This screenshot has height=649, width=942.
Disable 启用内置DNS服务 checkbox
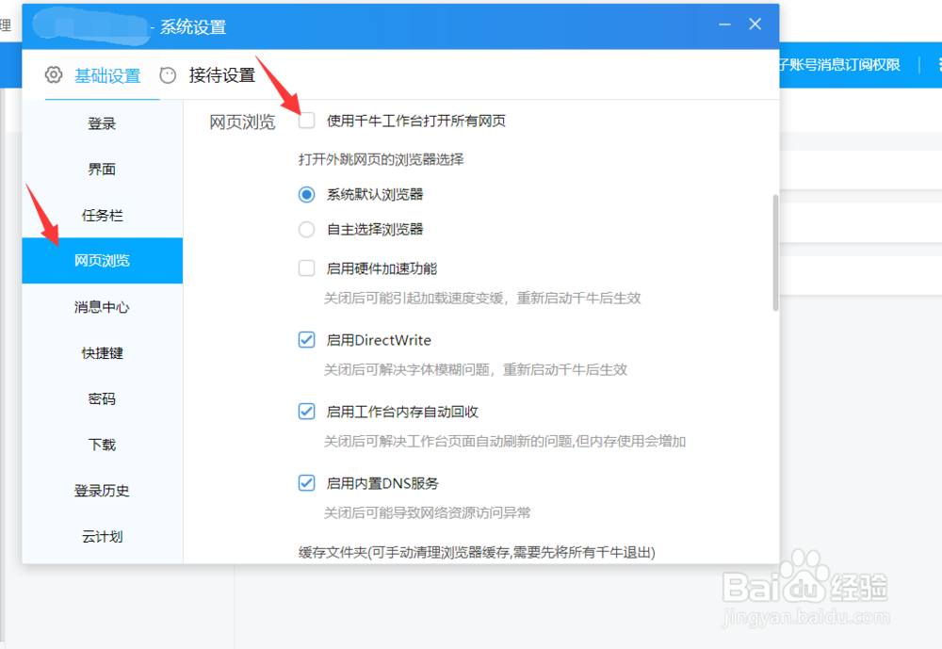[306, 483]
